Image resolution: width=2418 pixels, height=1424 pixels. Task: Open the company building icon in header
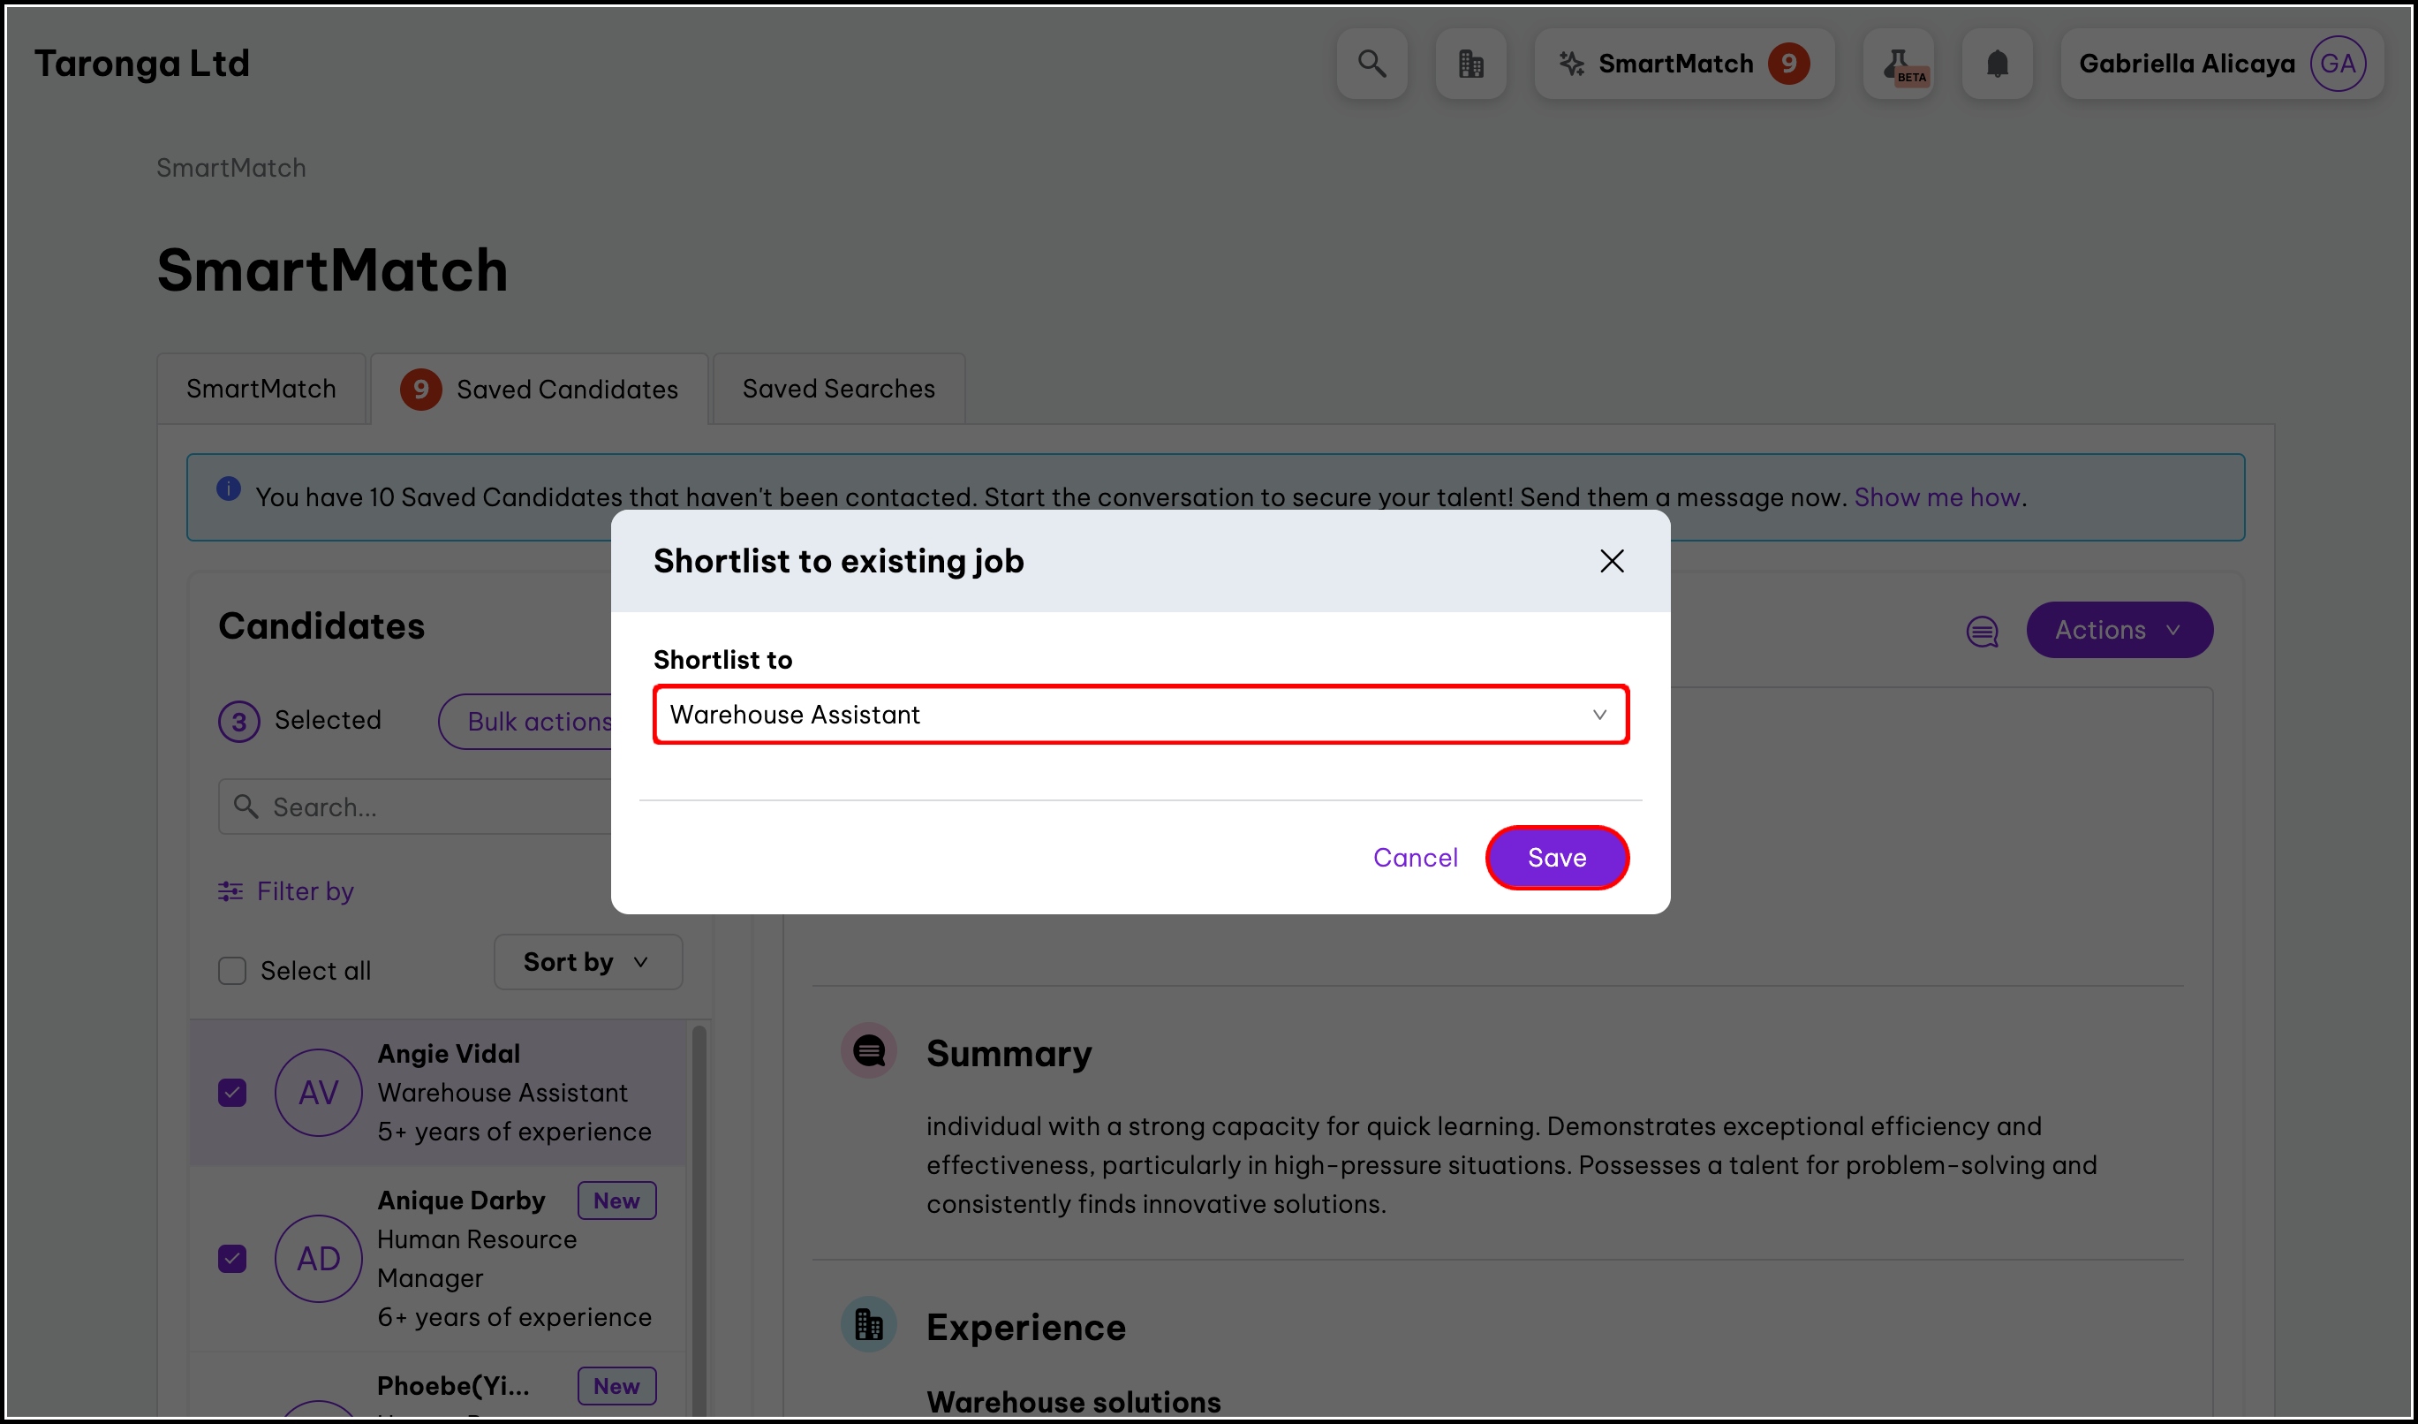pos(1470,64)
